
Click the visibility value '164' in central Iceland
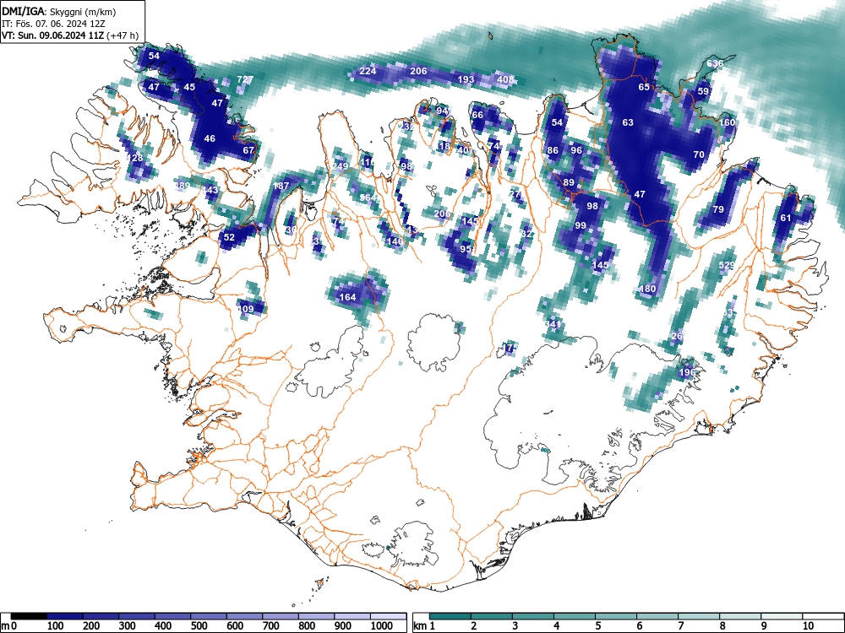pos(347,297)
